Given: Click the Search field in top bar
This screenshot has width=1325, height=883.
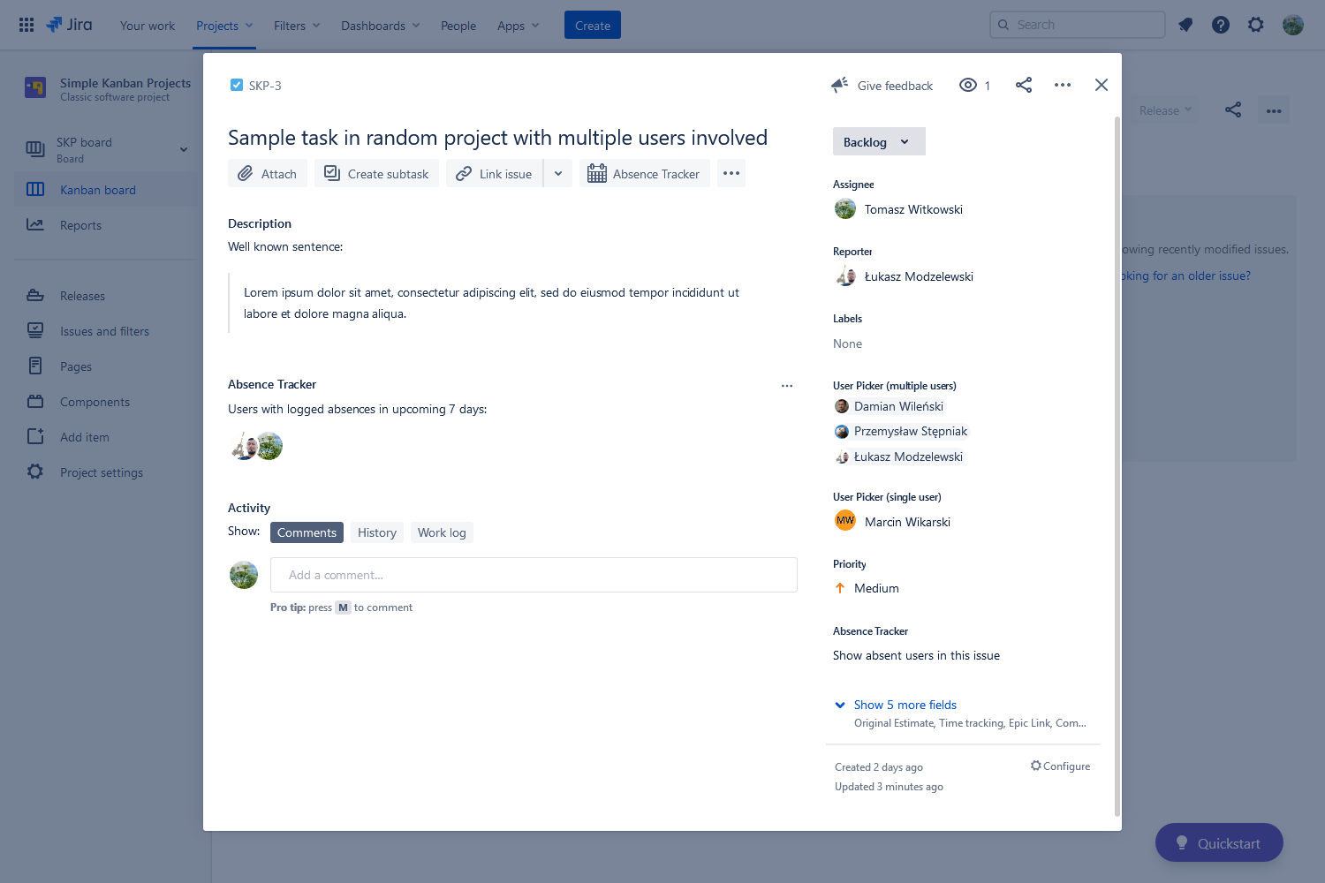Looking at the screenshot, I should click(1078, 25).
